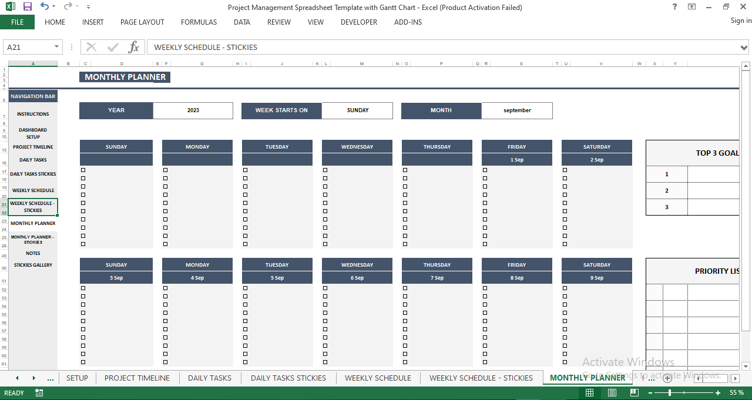Switch to the FORMULAS ribbon tab

[x=199, y=22]
